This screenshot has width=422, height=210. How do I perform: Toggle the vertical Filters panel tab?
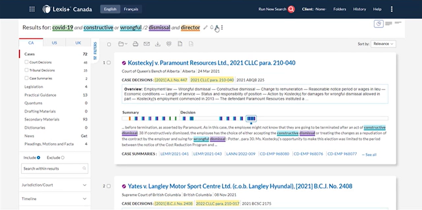[95, 51]
